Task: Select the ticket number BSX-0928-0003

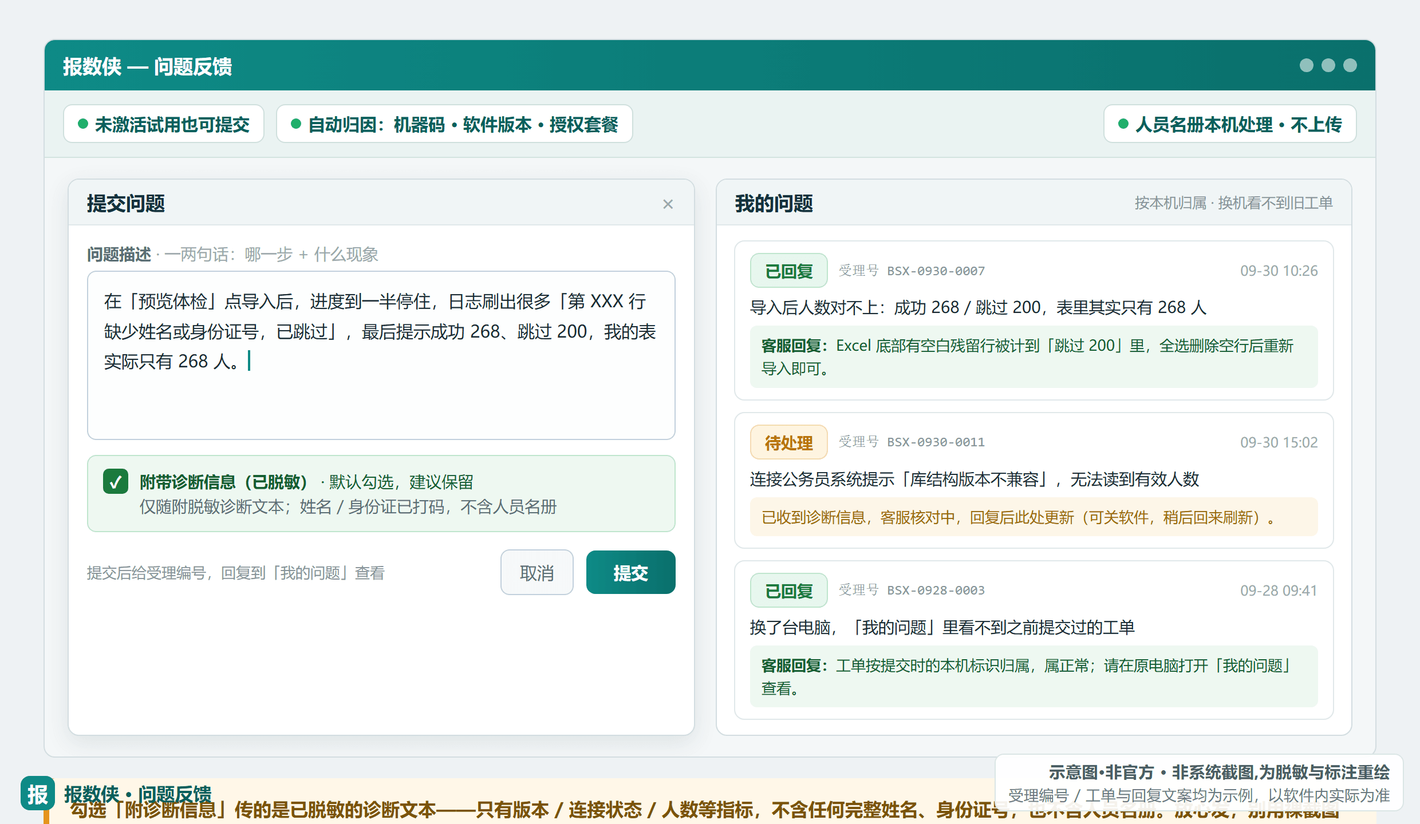Action: [x=936, y=591]
